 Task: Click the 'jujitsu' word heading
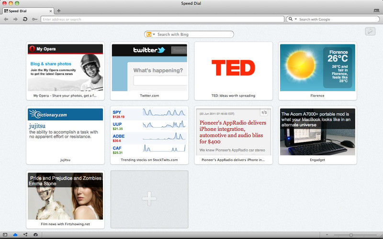(37, 126)
